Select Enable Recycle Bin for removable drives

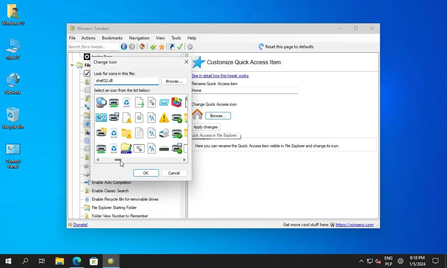point(125,199)
